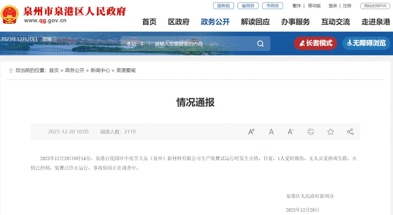The image size is (393, 215).
Task: Decrease font size with A- icon
Action: click(x=291, y=132)
